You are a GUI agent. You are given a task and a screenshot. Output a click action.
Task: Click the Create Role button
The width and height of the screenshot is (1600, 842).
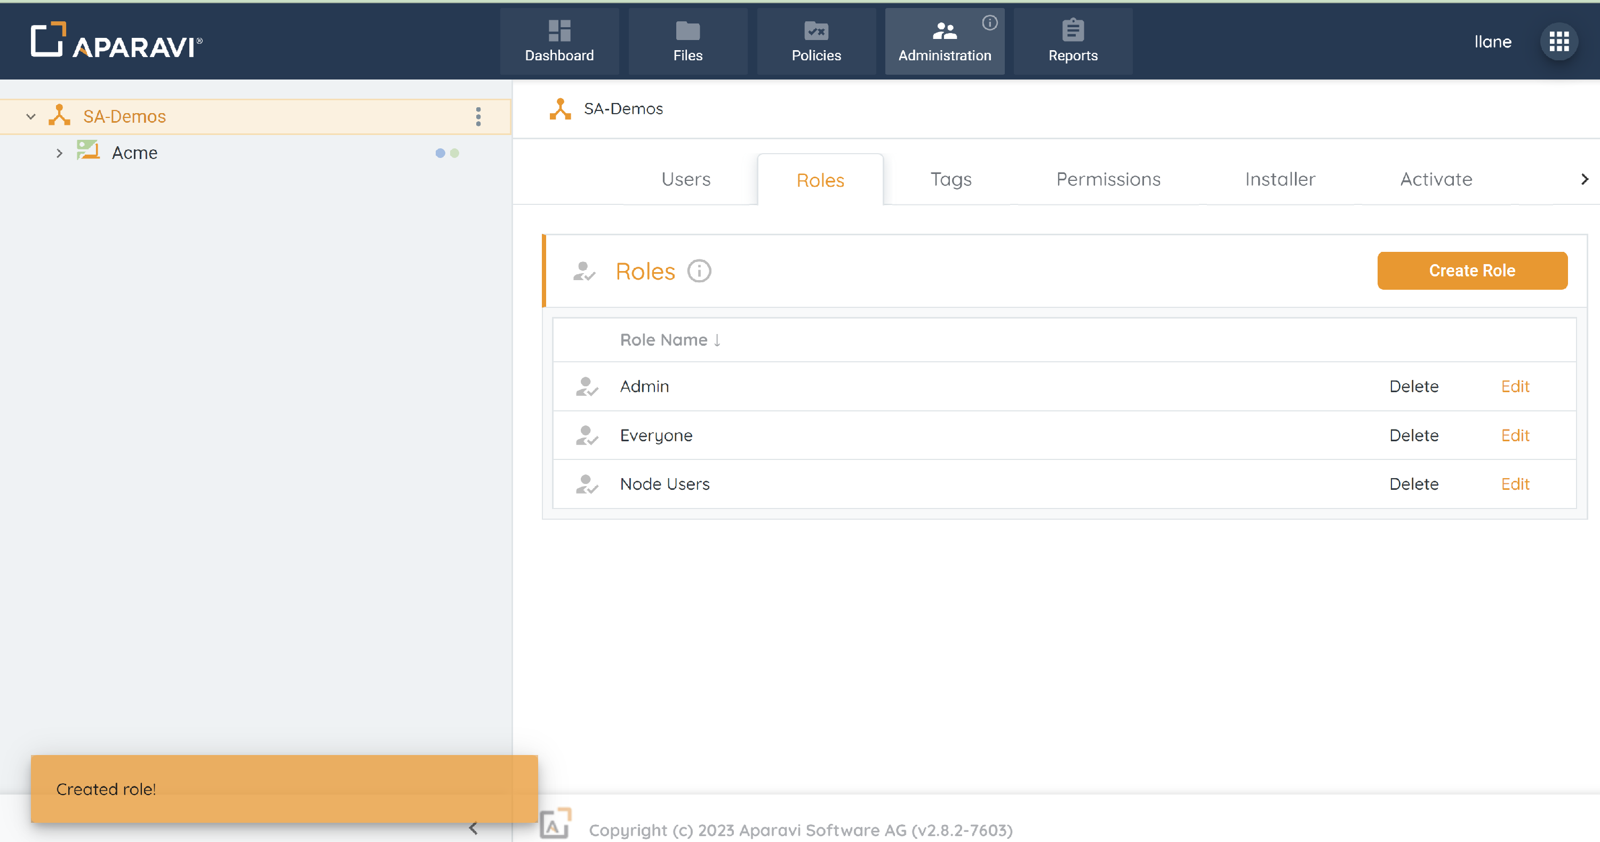tap(1471, 271)
